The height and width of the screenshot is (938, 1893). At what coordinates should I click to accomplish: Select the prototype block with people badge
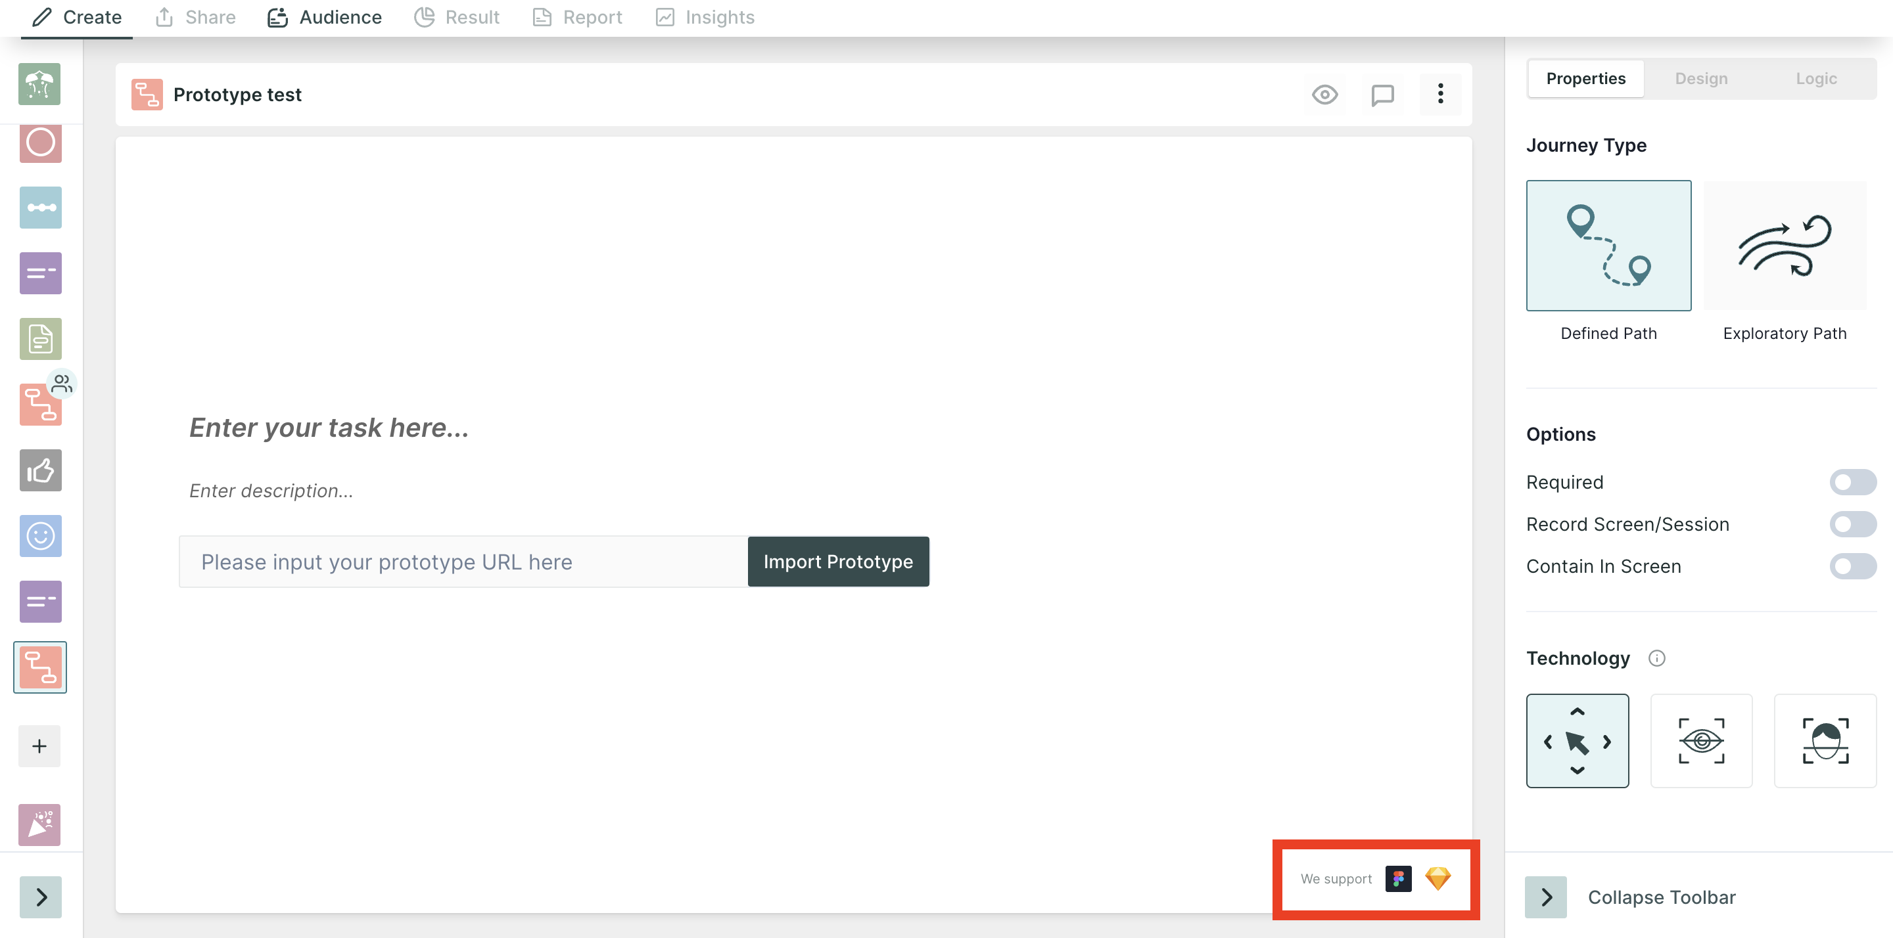click(40, 404)
